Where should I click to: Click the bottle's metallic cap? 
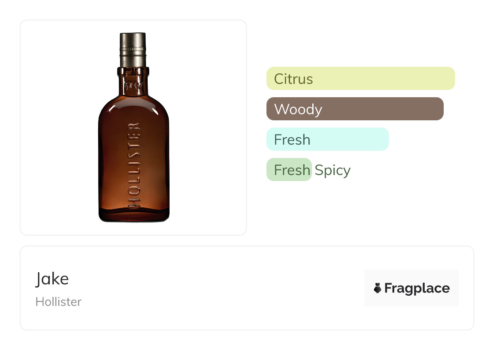point(133,49)
